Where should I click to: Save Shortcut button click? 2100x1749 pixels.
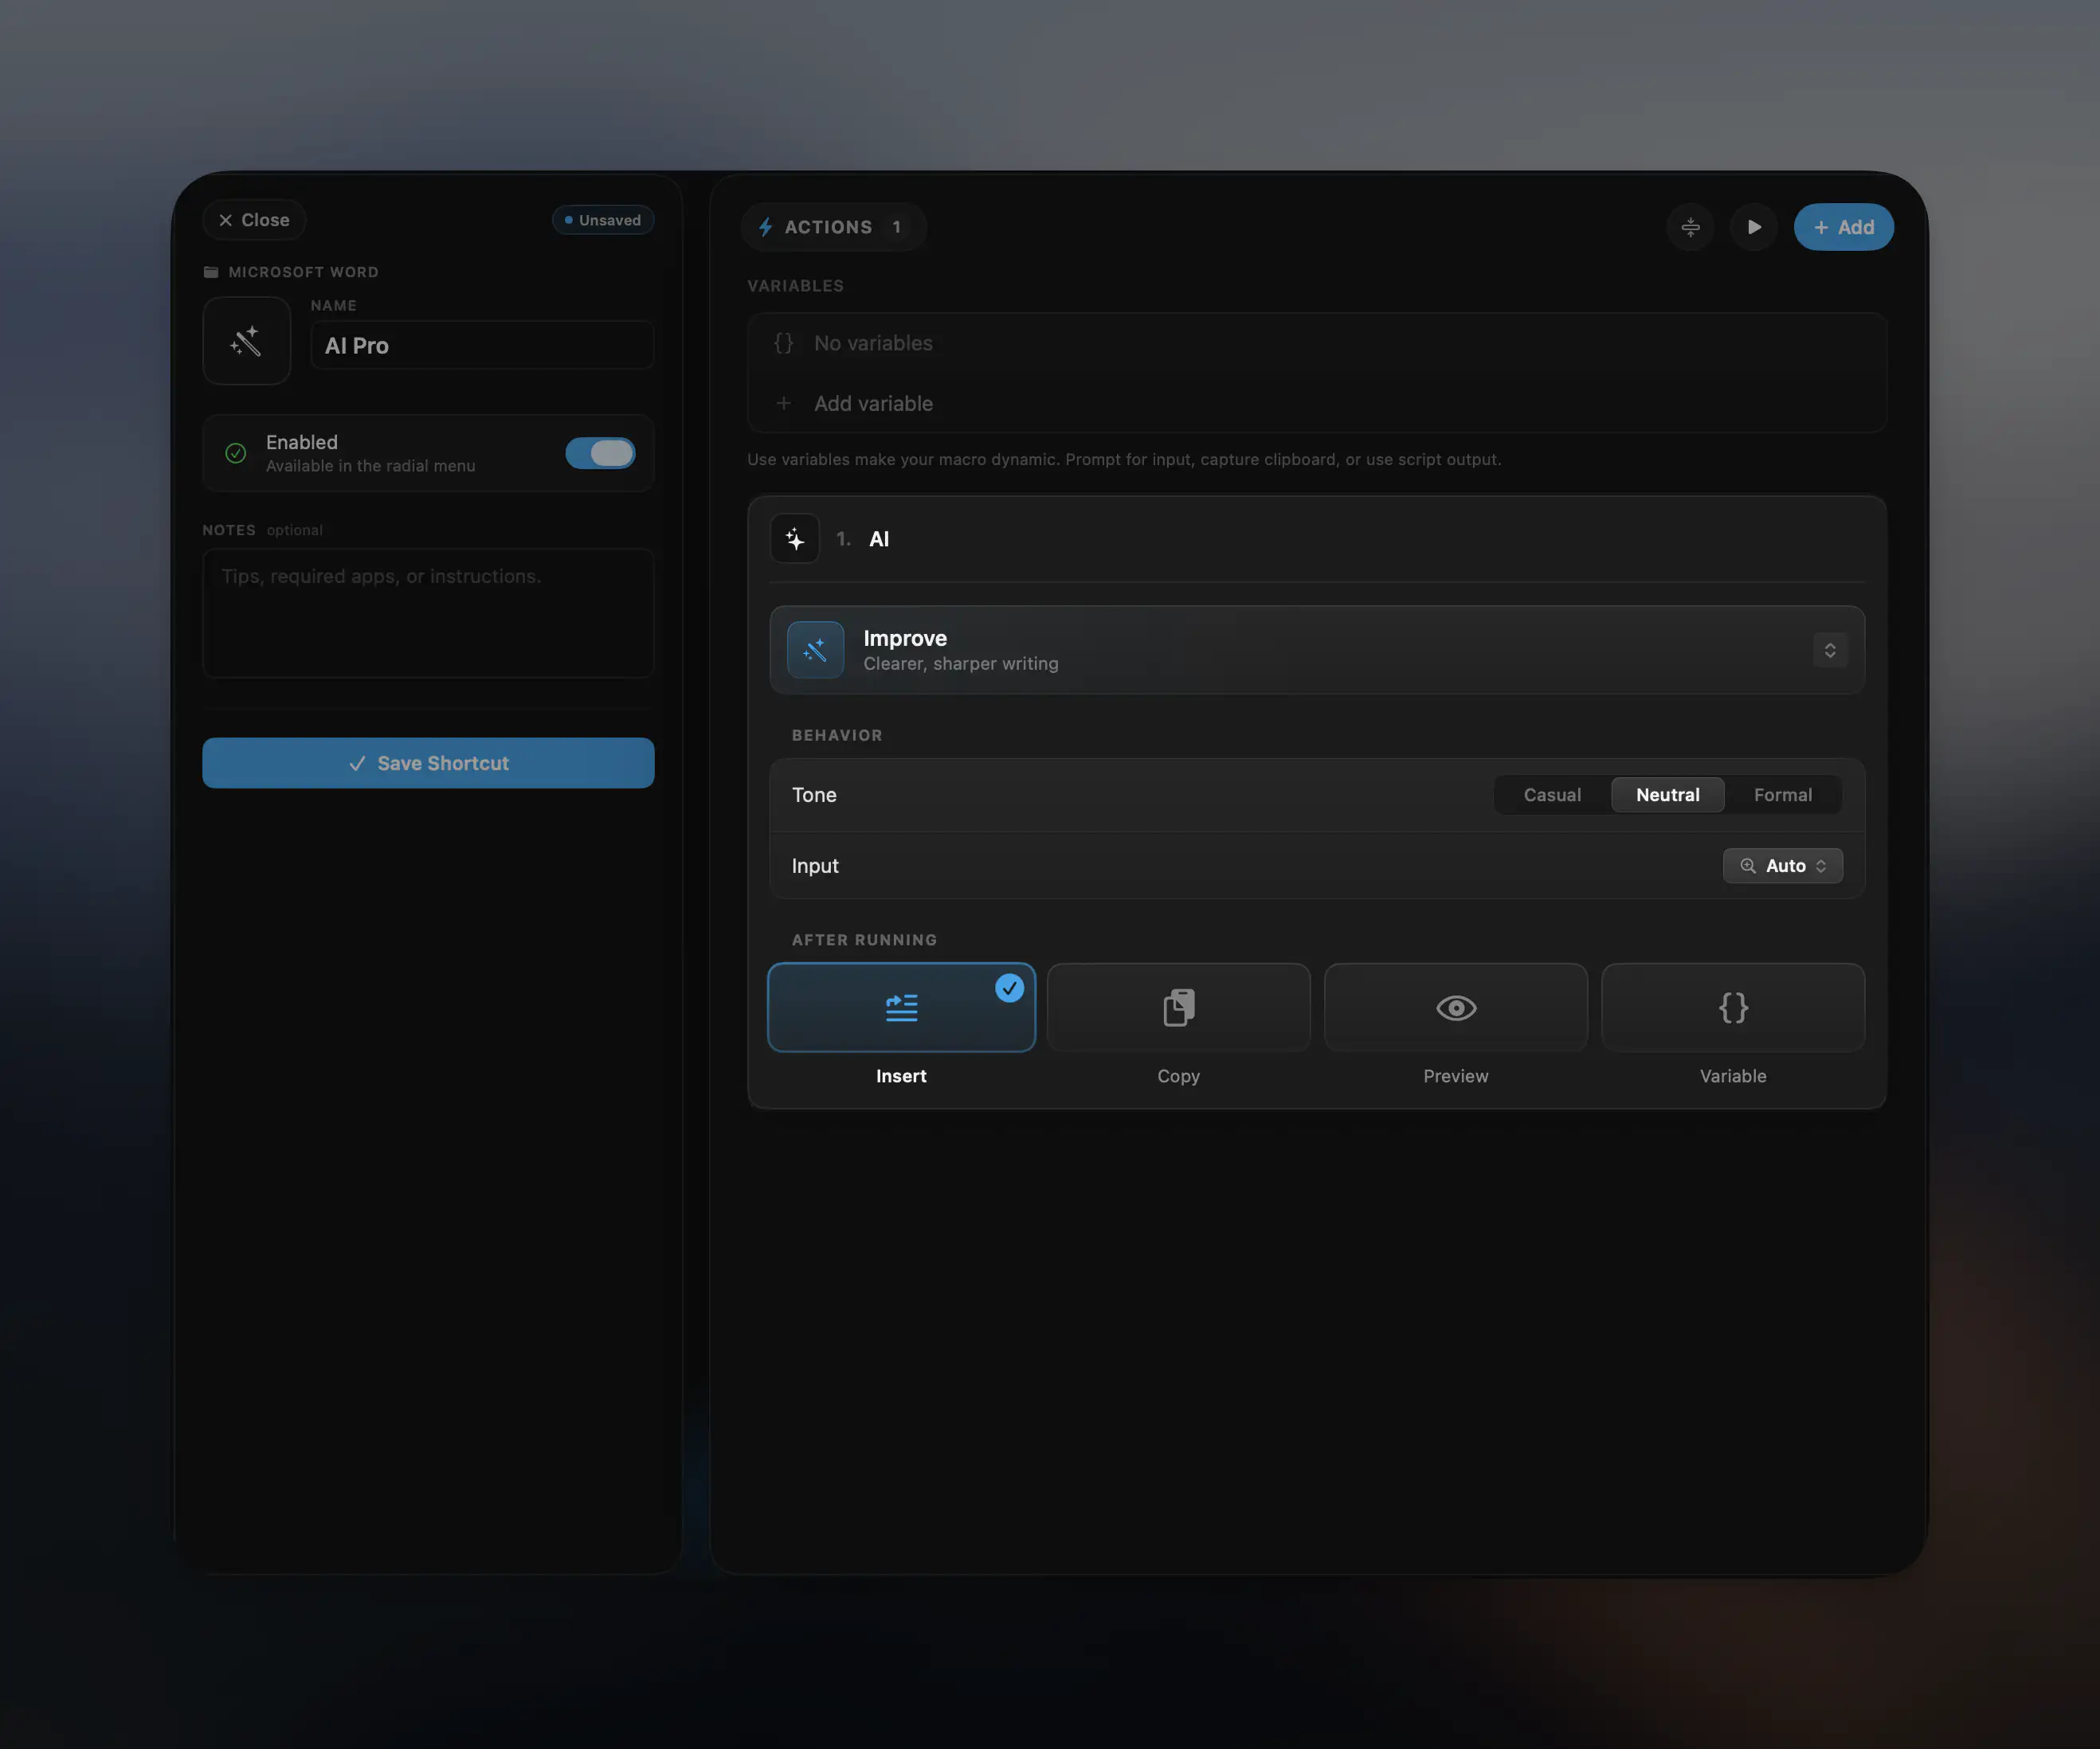click(x=428, y=763)
